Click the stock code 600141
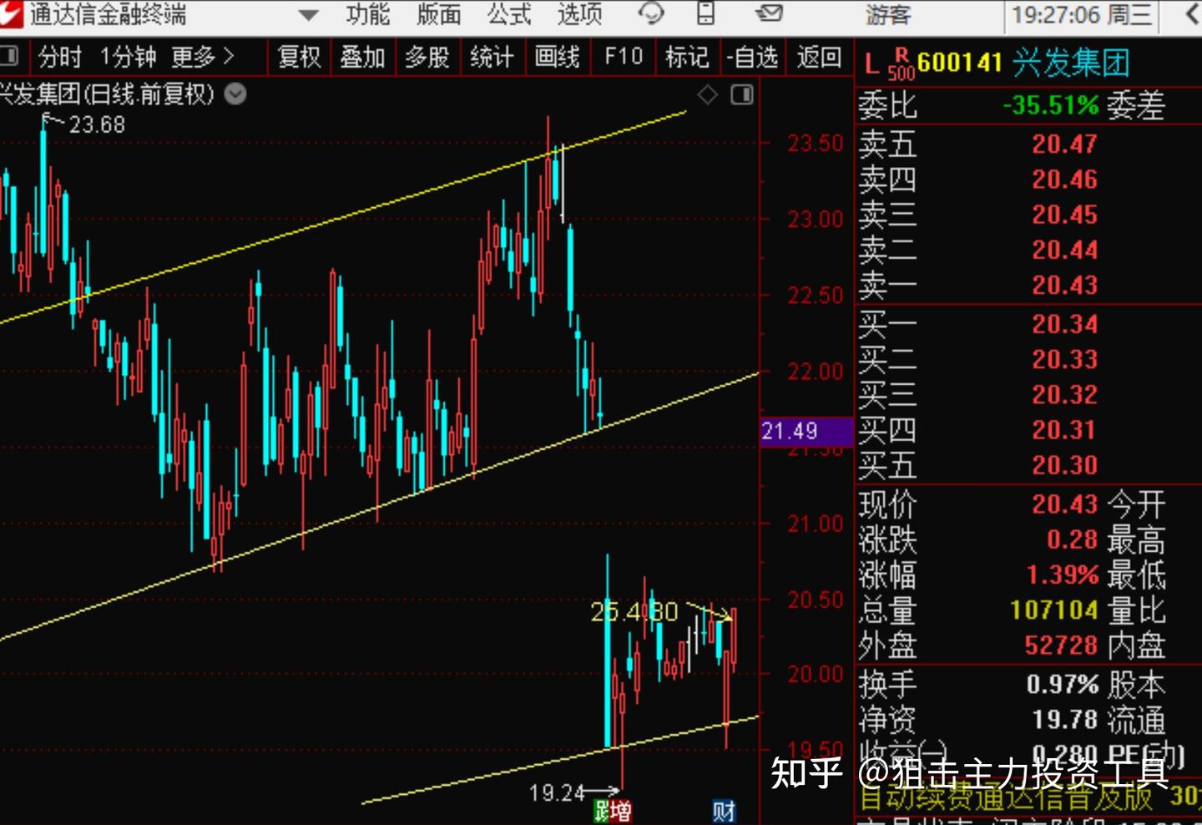Viewport: 1202px width, 825px height. point(959,63)
